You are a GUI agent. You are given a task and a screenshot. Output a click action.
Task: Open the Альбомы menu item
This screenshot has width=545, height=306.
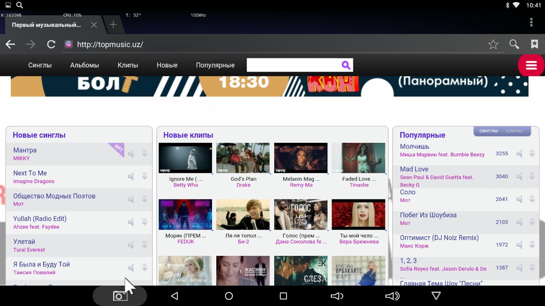click(85, 65)
